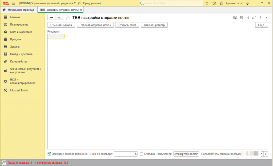Click the Получатели email field
Viewport: 273px width, 166px height.
186,154
